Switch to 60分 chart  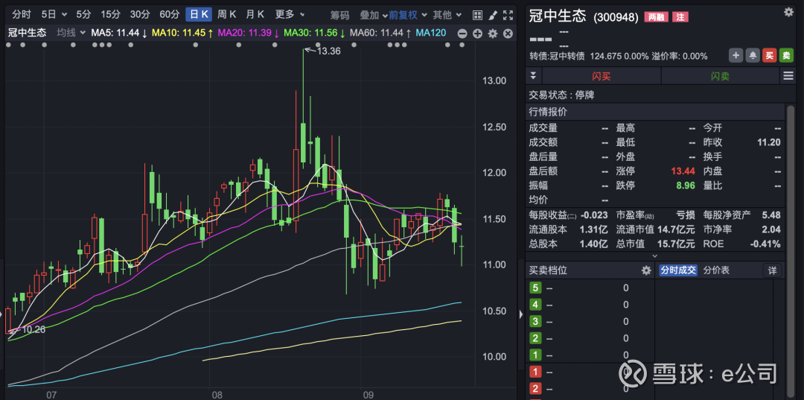[x=169, y=15]
